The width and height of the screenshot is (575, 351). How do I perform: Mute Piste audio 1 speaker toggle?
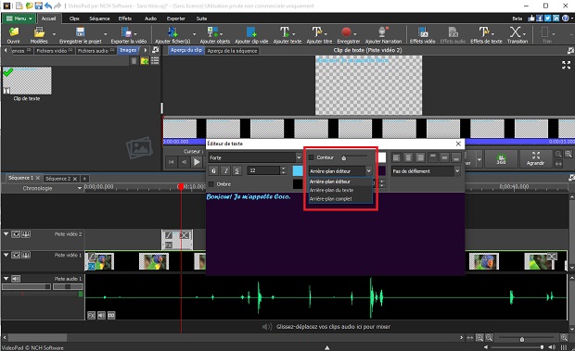tap(16, 279)
